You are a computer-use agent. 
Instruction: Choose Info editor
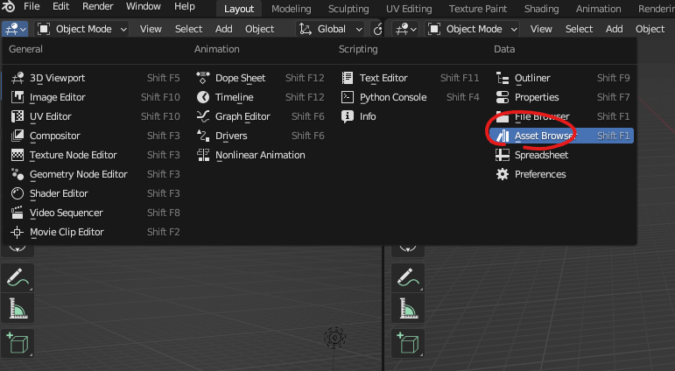click(x=410, y=116)
